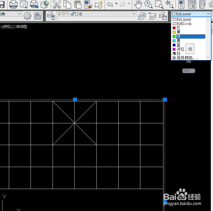Select highlighted 绿 (green) color entry
Image resolution: width=213 pixels, height=211 pixels.
(189, 36)
